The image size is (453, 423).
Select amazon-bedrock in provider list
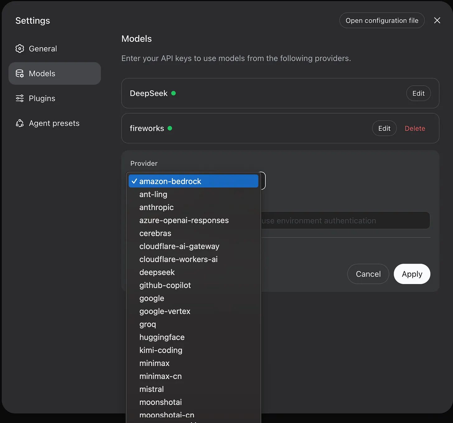tap(194, 181)
